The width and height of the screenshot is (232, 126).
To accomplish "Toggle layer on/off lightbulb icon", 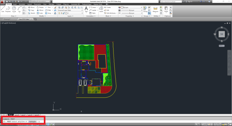I will [59, 13].
